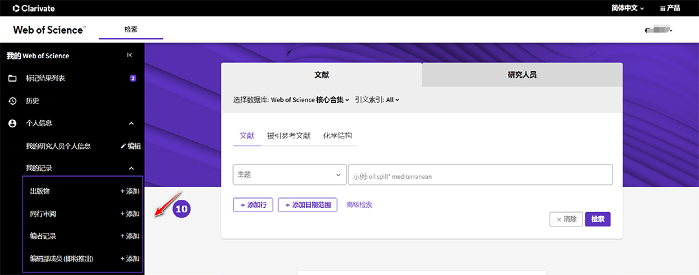The image size is (699, 275).
Task: Open 高级检索 link
Action: (359, 205)
